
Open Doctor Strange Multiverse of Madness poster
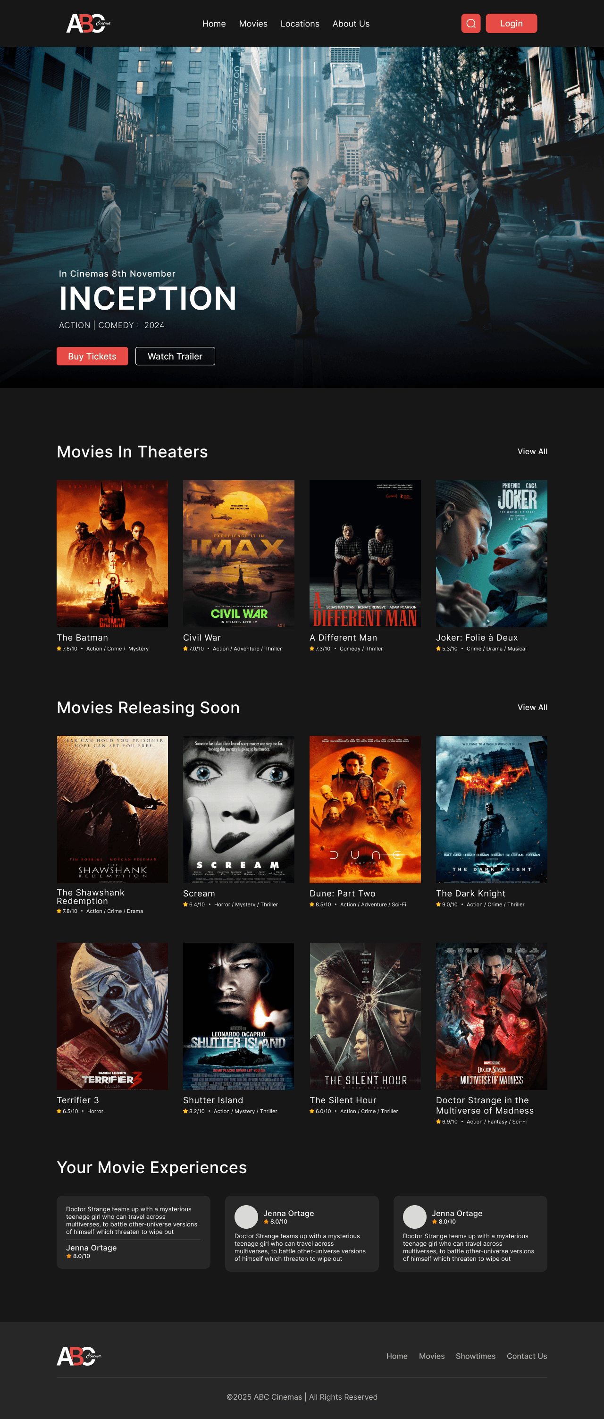(492, 1016)
